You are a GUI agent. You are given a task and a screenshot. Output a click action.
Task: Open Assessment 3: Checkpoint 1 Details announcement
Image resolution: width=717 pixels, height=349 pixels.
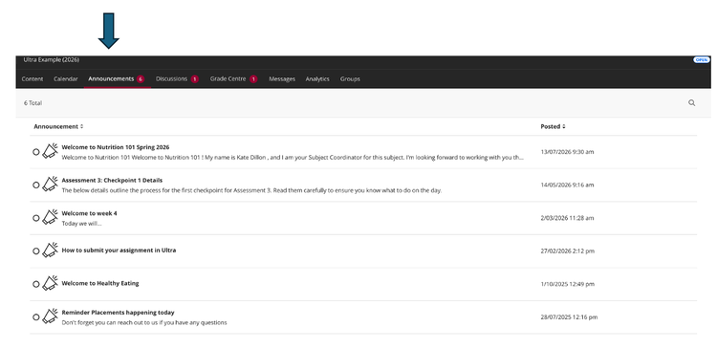click(x=112, y=180)
